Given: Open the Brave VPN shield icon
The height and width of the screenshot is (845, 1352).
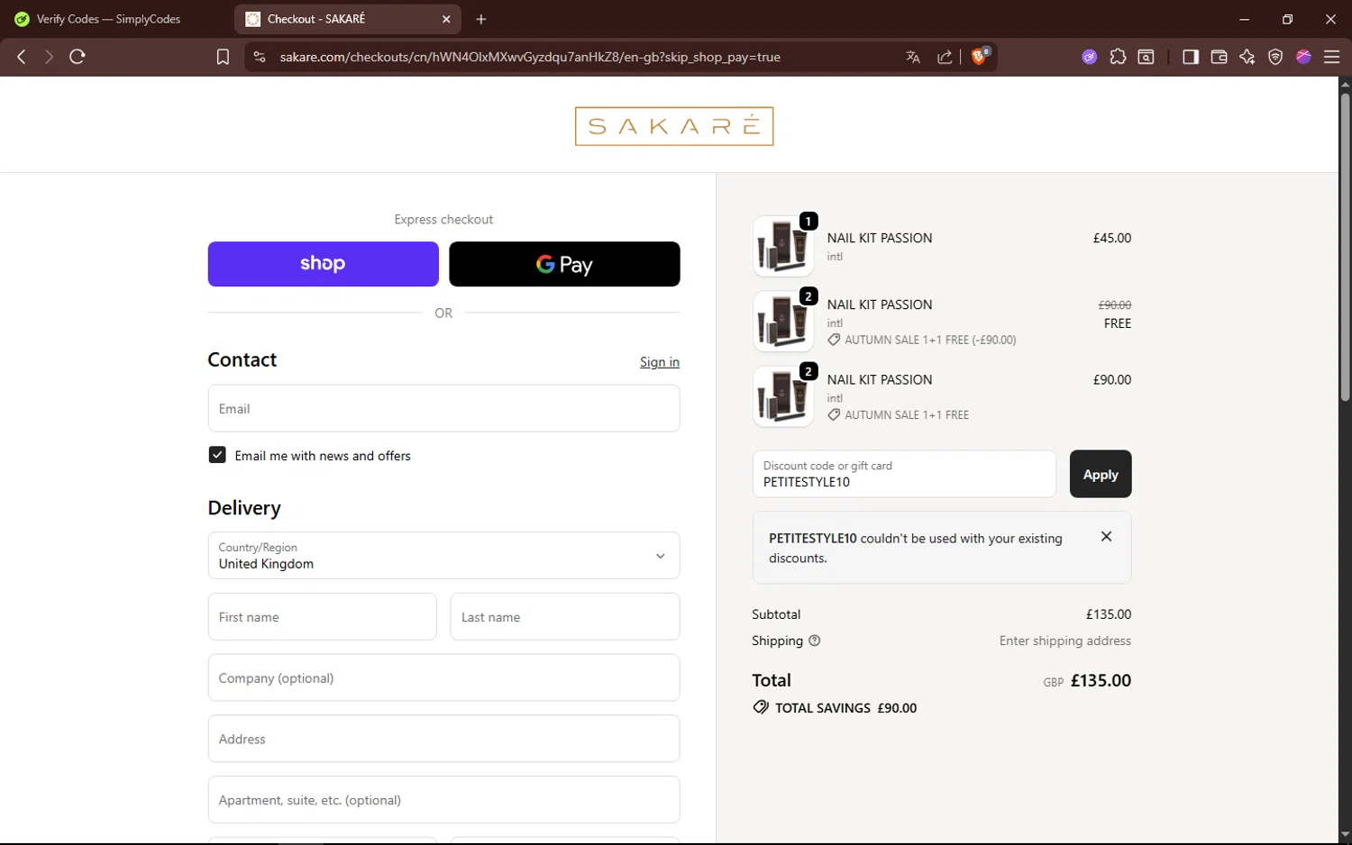Looking at the screenshot, I should [x=1275, y=57].
